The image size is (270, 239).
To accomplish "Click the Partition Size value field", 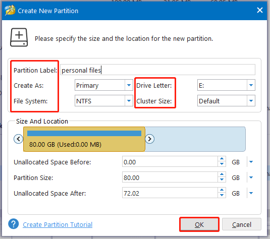I will 170,177.
